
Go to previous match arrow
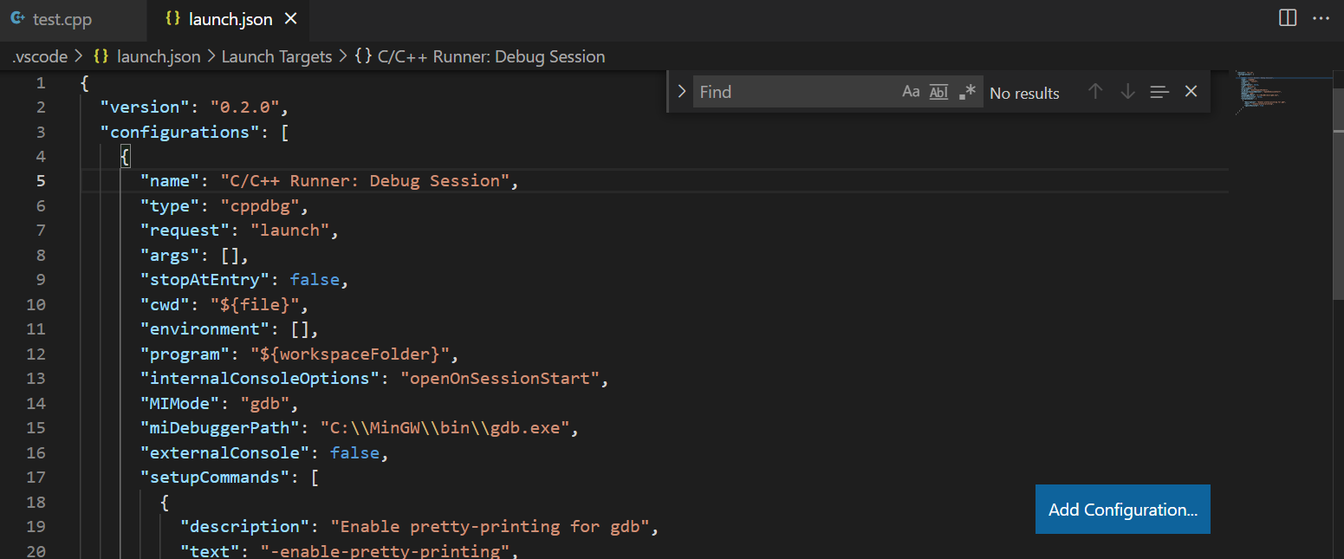[x=1095, y=92]
